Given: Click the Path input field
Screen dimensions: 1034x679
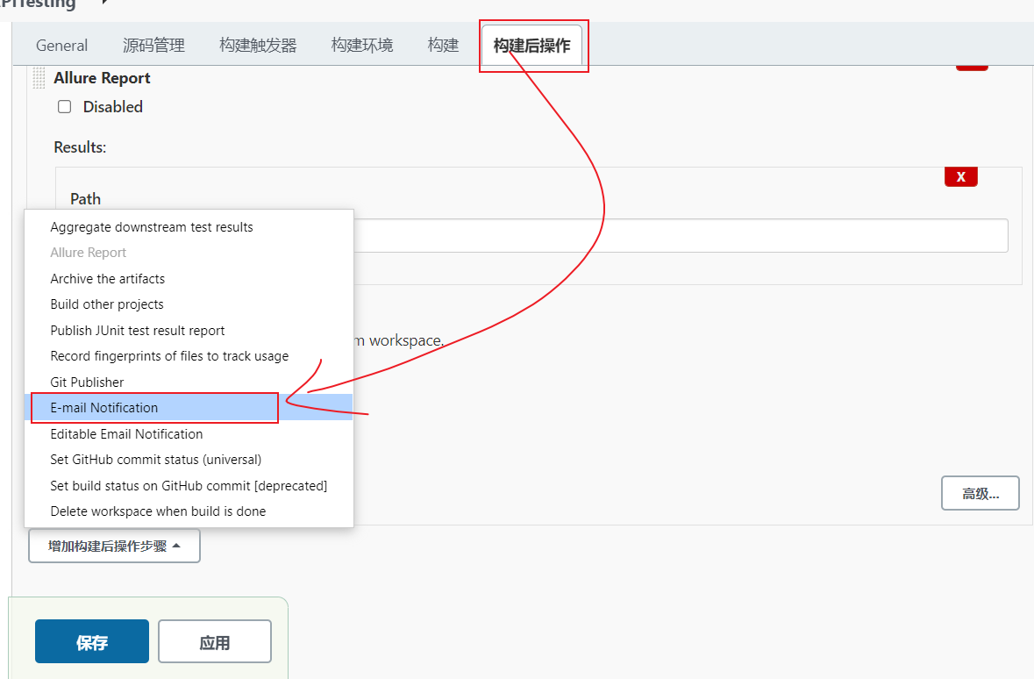Looking at the screenshot, I should 681,236.
